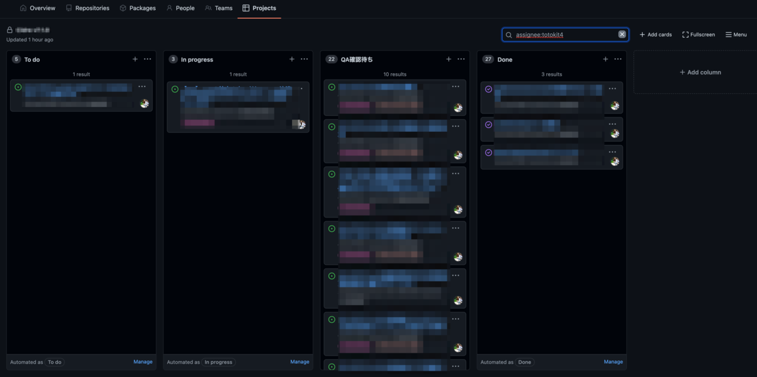The image size is (757, 377).
Task: Click Manage automation for In progress column
Action: 300,362
